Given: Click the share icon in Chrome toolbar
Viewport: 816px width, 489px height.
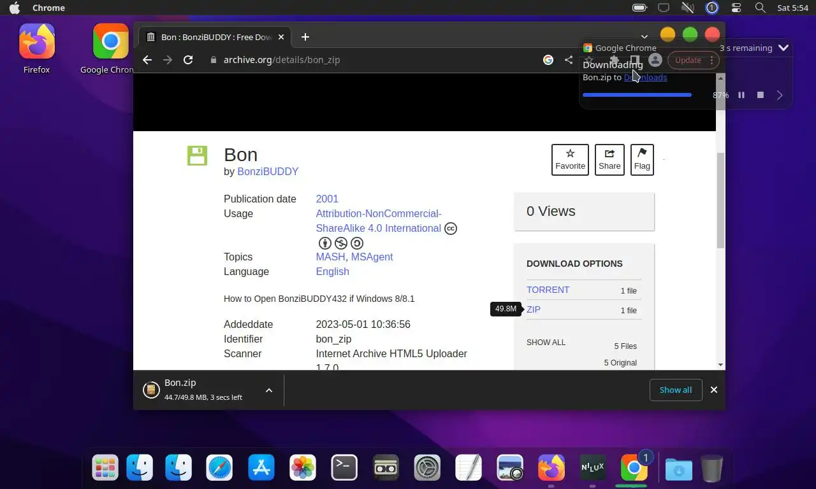Looking at the screenshot, I should pyautogui.click(x=569, y=60).
